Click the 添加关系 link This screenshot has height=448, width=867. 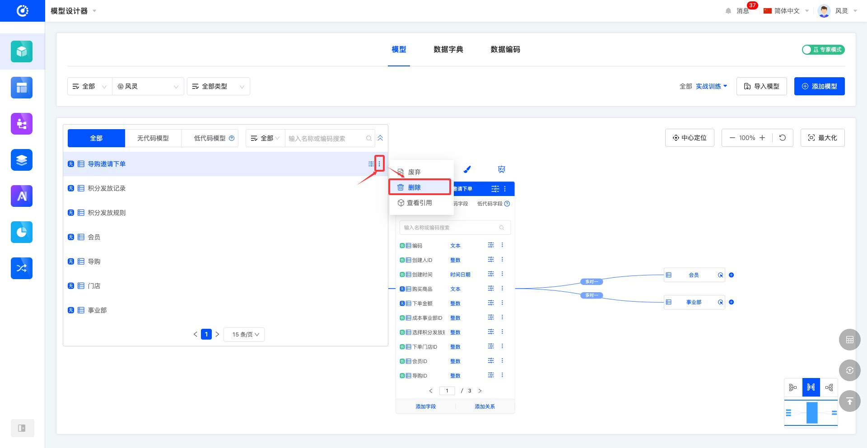click(485, 406)
